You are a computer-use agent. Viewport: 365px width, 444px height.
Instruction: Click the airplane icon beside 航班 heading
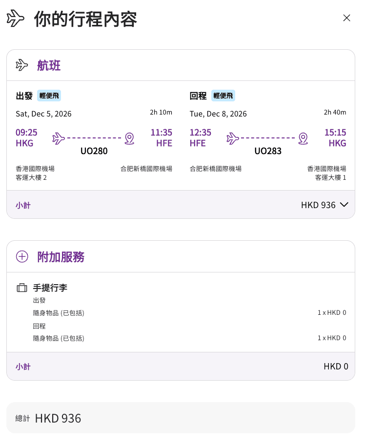(22, 65)
